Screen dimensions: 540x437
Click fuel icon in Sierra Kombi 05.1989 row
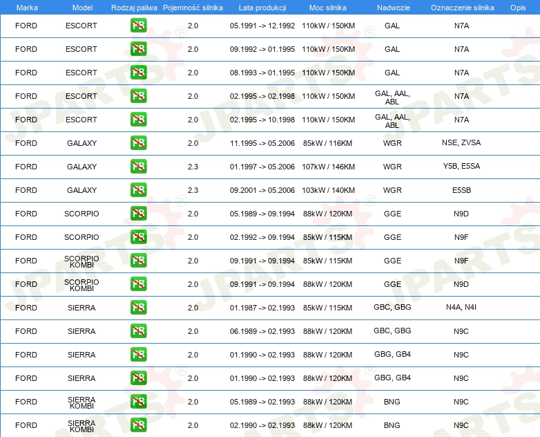[138, 402]
